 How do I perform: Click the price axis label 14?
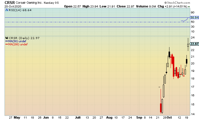[x=193, y=114]
